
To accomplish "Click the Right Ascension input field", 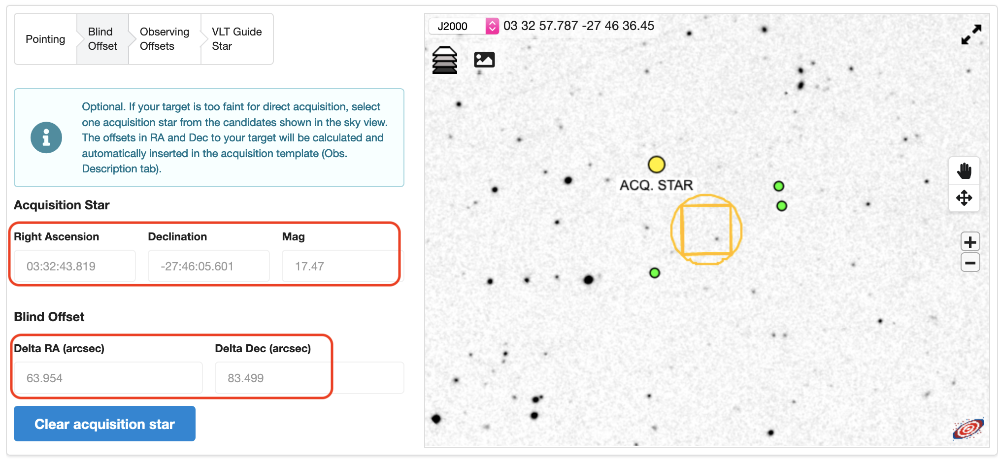I will [x=75, y=266].
